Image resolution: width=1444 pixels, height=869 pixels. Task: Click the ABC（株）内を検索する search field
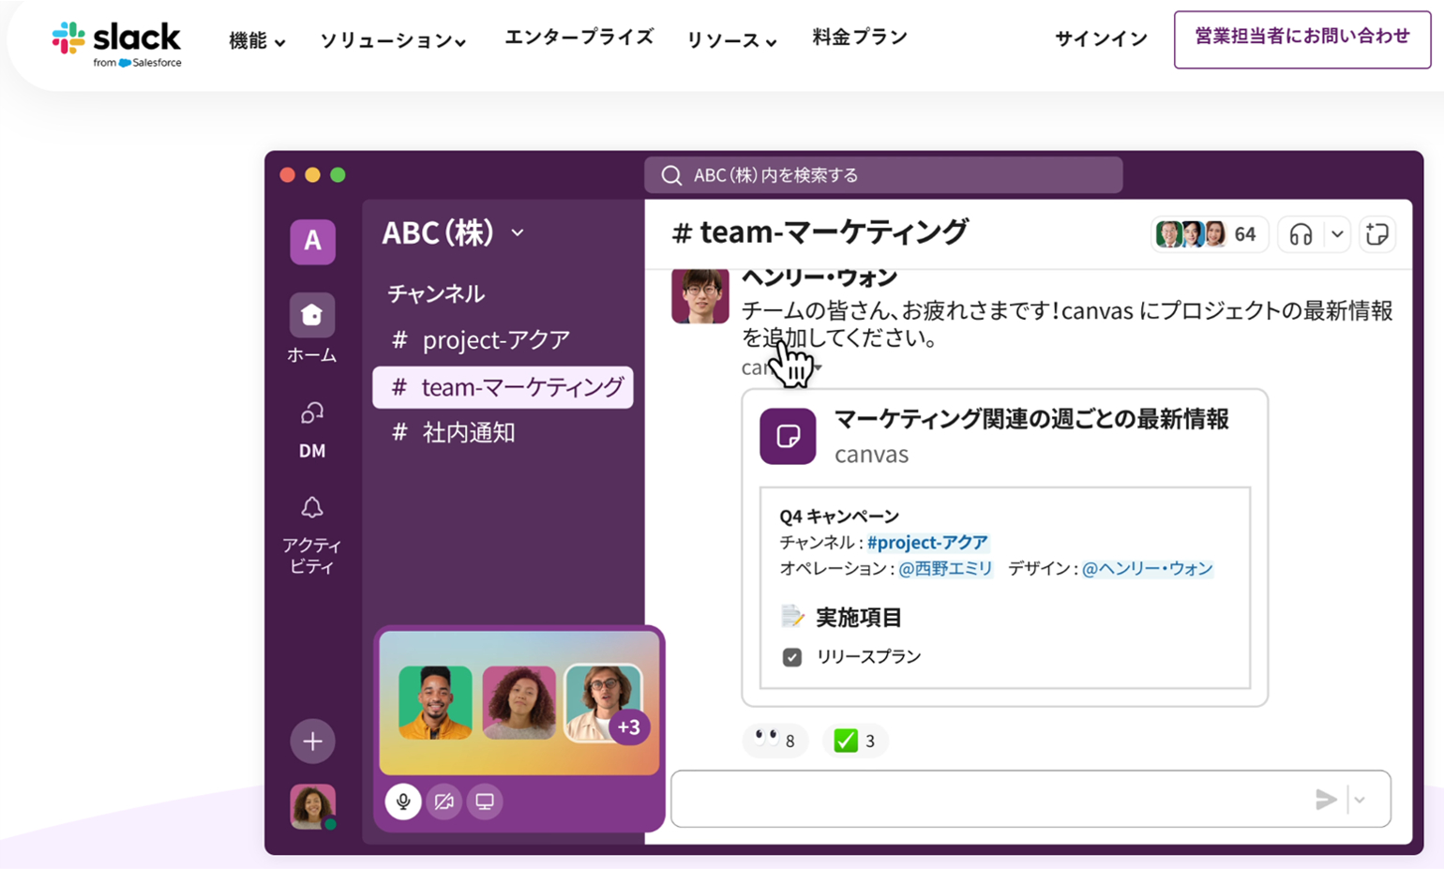pos(881,174)
